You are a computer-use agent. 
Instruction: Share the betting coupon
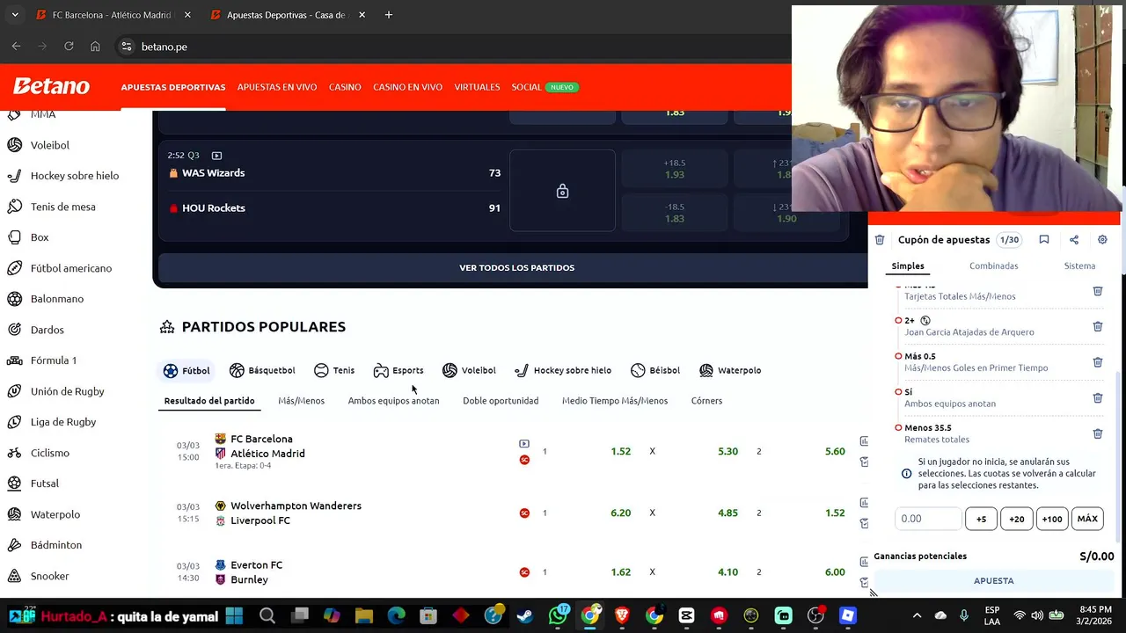coord(1073,239)
